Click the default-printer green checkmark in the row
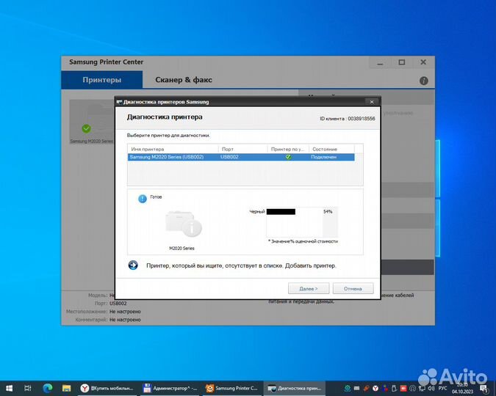Screen dimensions: 496x396 [288, 157]
